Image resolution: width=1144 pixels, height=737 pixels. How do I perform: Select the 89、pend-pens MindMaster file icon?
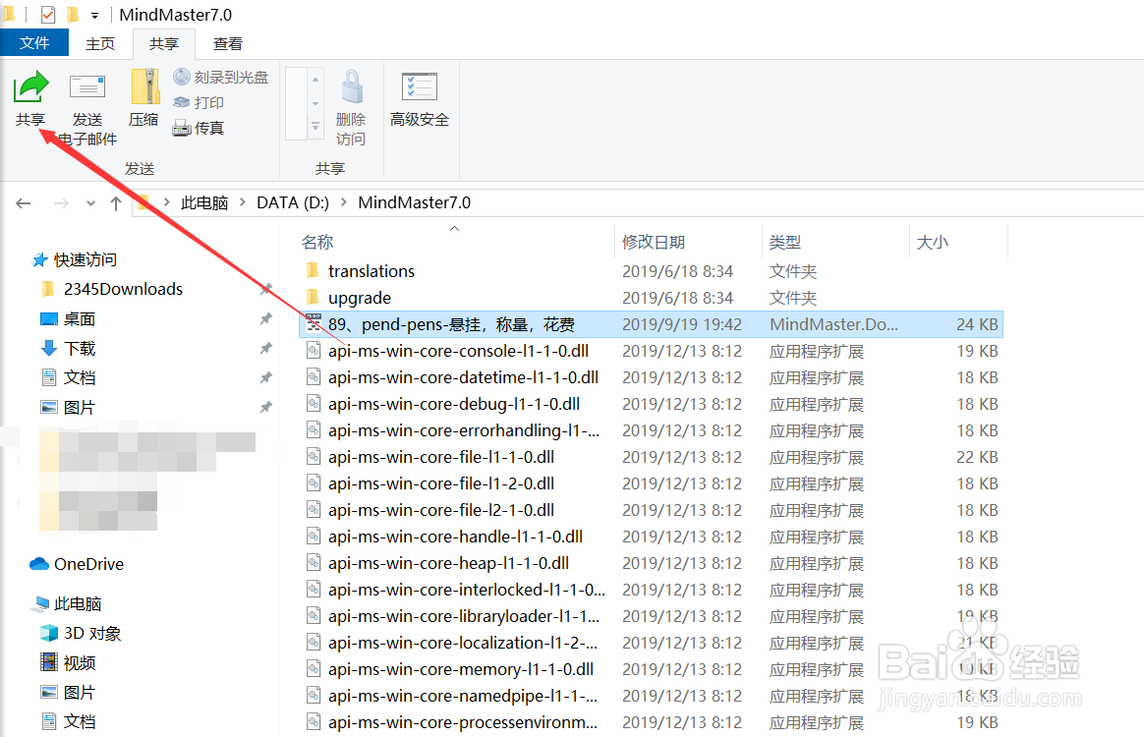tap(314, 323)
